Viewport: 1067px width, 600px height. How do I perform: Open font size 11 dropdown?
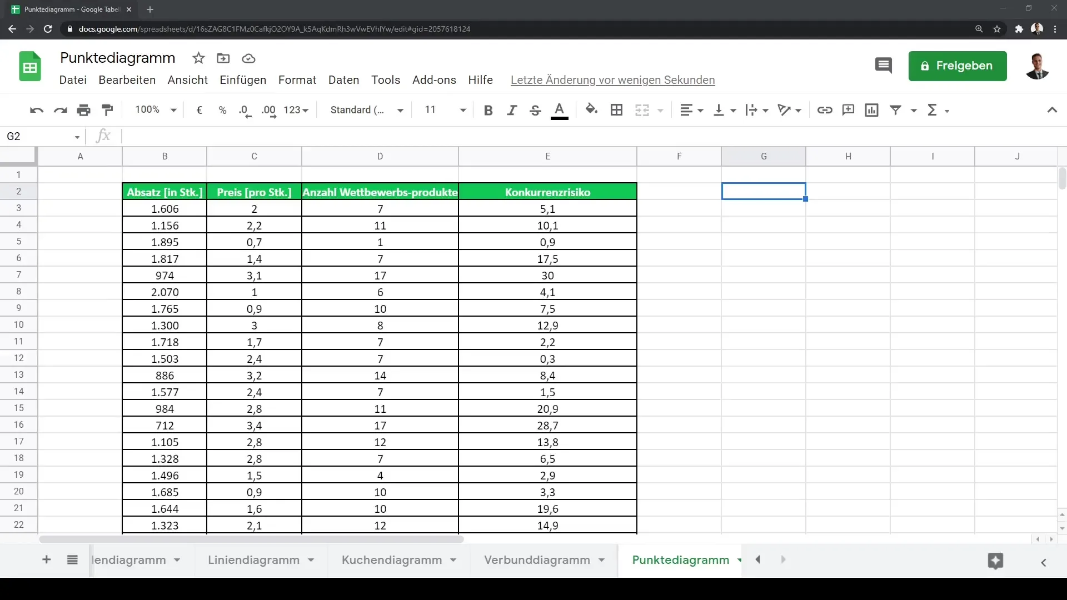click(445, 110)
